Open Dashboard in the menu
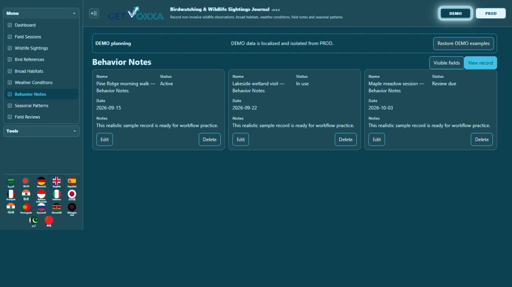The width and height of the screenshot is (512, 287). pyautogui.click(x=42, y=25)
